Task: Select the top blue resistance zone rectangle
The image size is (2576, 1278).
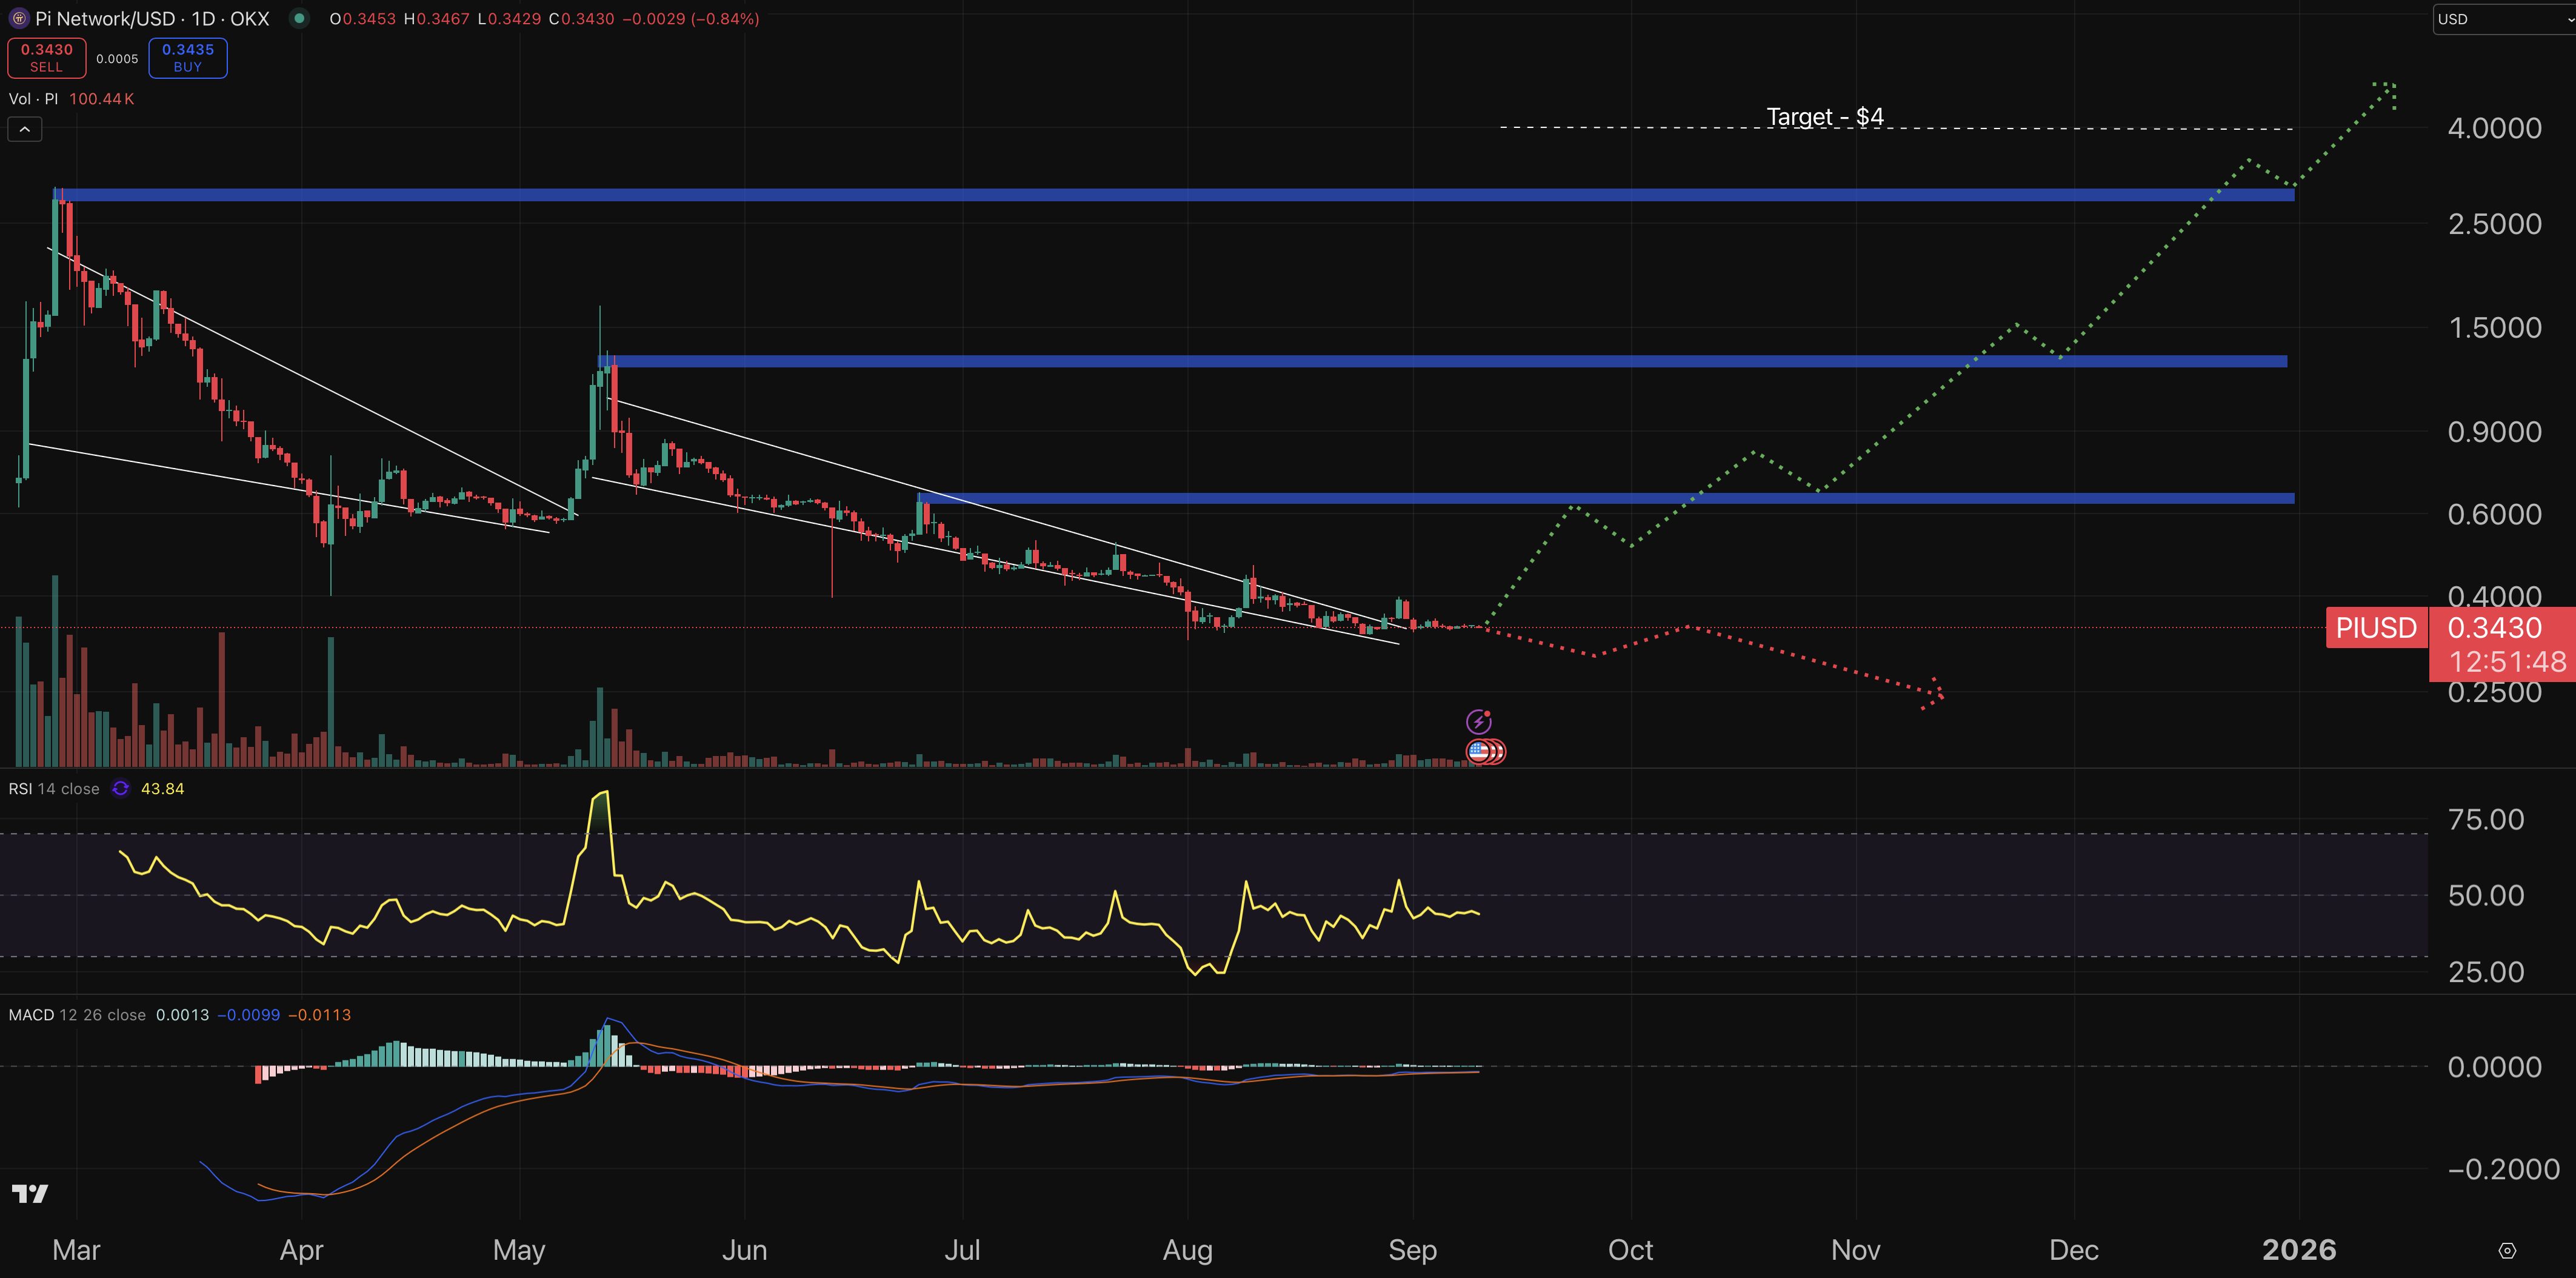Action: tap(1200, 195)
